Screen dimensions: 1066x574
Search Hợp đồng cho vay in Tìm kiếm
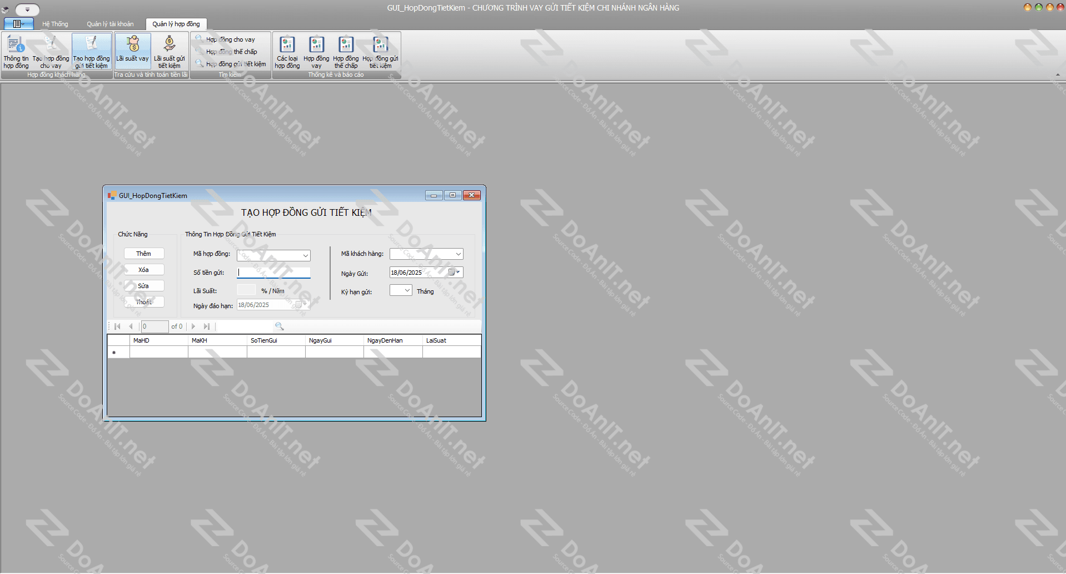pos(225,39)
